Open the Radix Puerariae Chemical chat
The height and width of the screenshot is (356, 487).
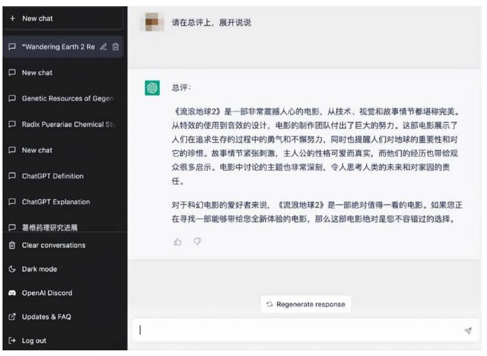pyautogui.click(x=69, y=125)
